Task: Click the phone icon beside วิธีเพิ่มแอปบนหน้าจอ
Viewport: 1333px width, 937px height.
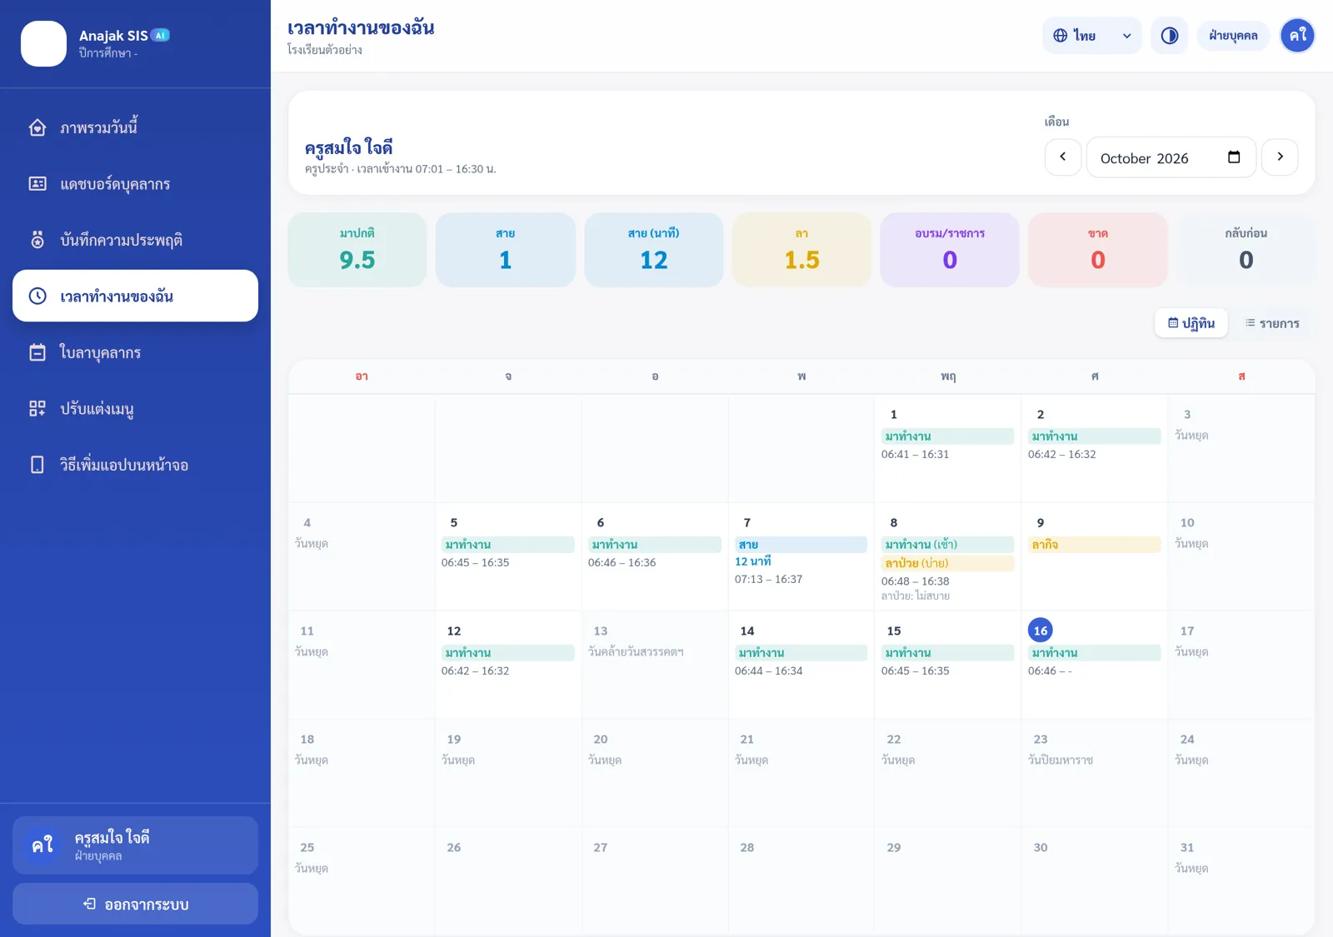Action: pos(37,465)
